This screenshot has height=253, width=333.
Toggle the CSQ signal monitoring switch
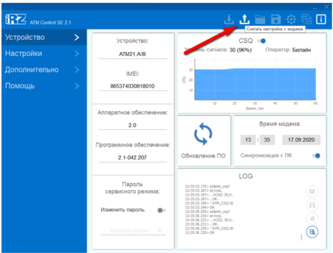coord(261,41)
